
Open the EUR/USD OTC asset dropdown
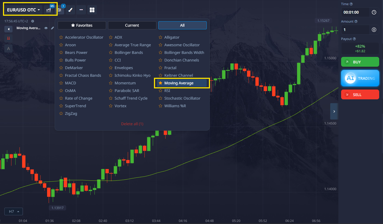[23, 10]
